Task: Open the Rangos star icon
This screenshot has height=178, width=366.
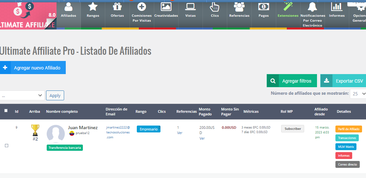Action: 93,7
